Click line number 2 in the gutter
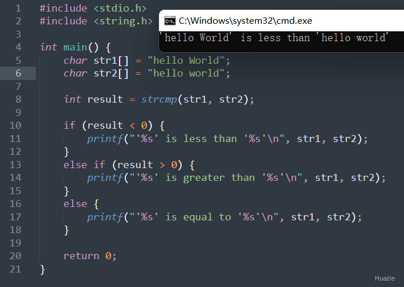The image size is (404, 287). coord(19,21)
